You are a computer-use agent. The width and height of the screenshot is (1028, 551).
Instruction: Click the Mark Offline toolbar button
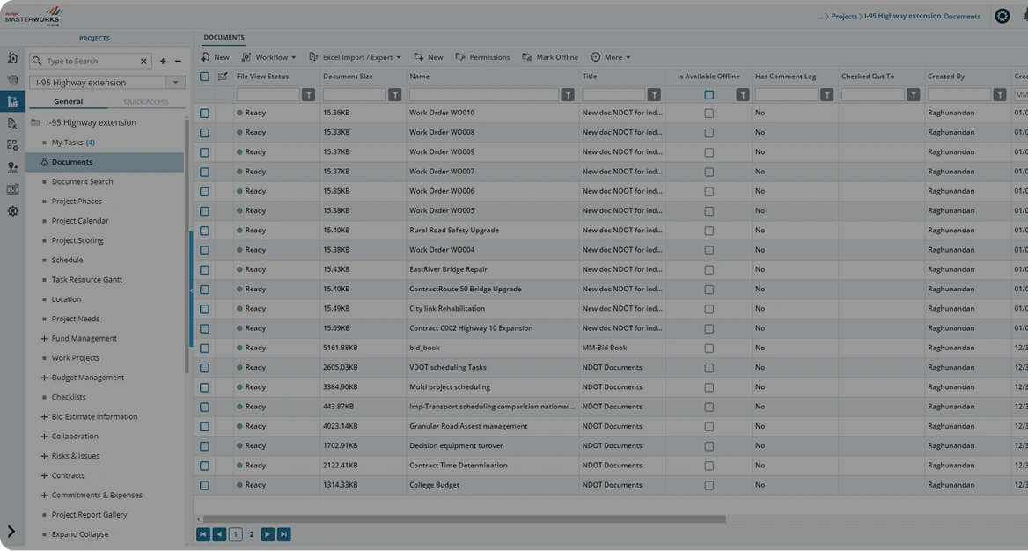[x=550, y=57]
